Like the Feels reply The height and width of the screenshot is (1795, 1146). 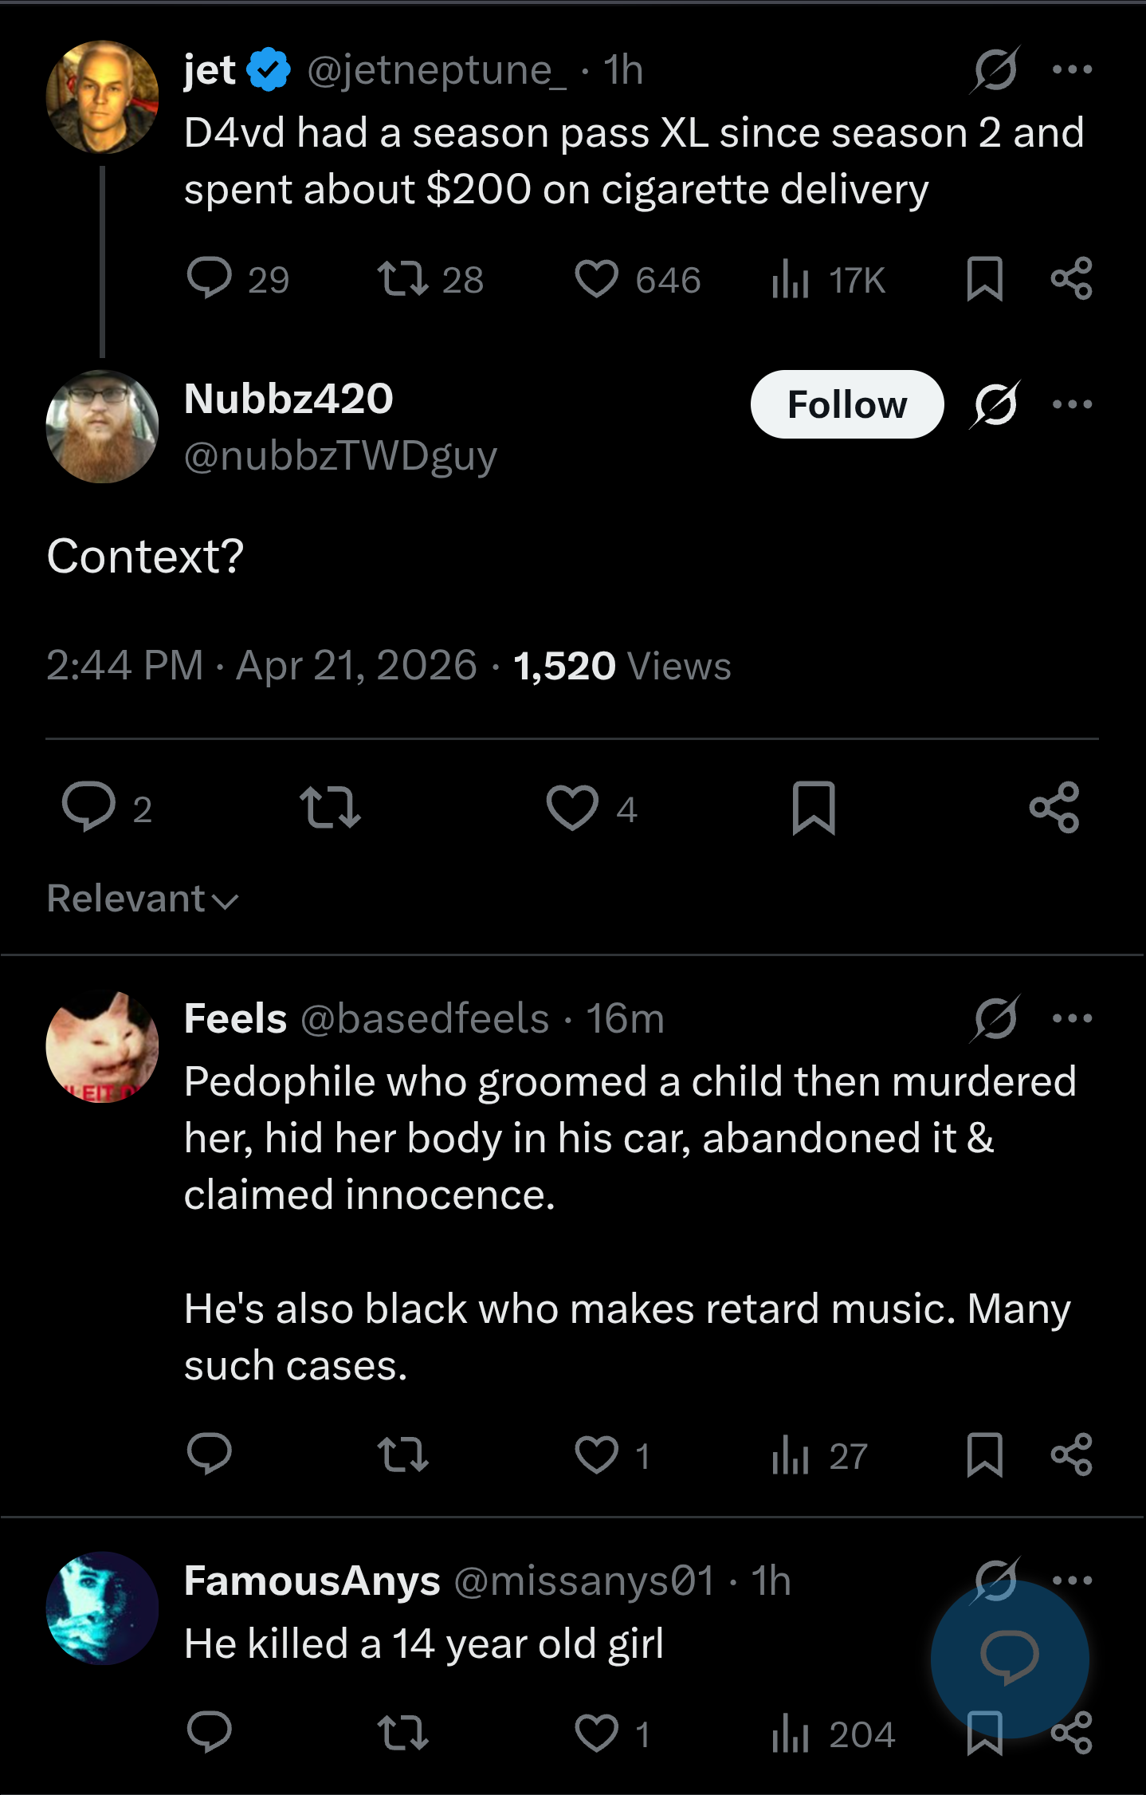(x=597, y=1455)
